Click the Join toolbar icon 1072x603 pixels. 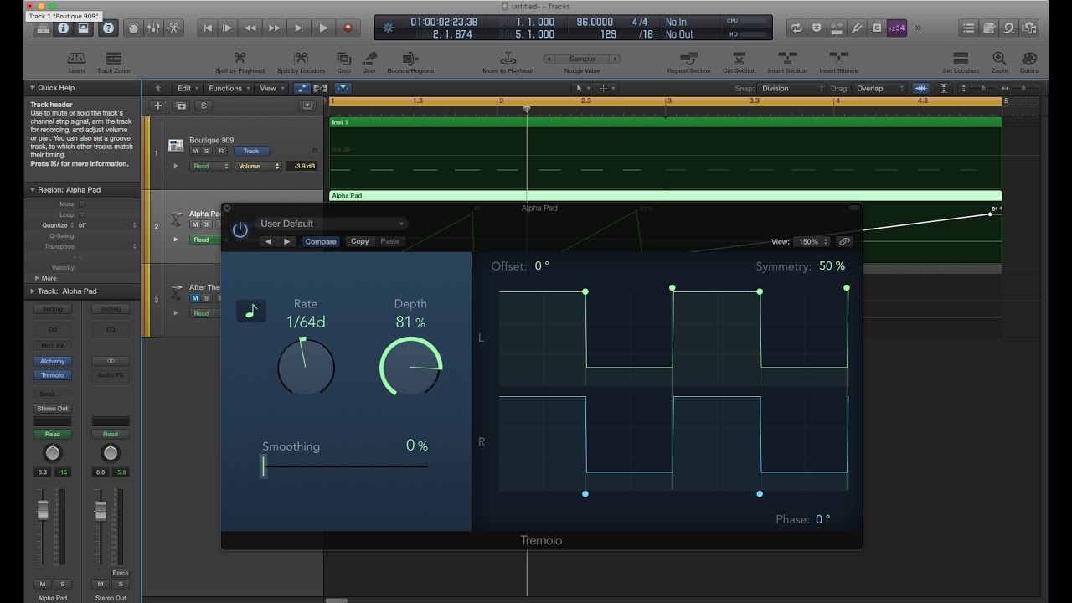[x=369, y=59]
